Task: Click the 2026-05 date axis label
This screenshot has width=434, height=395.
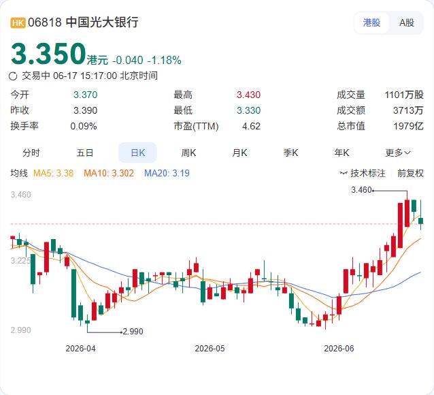Action: [210, 349]
